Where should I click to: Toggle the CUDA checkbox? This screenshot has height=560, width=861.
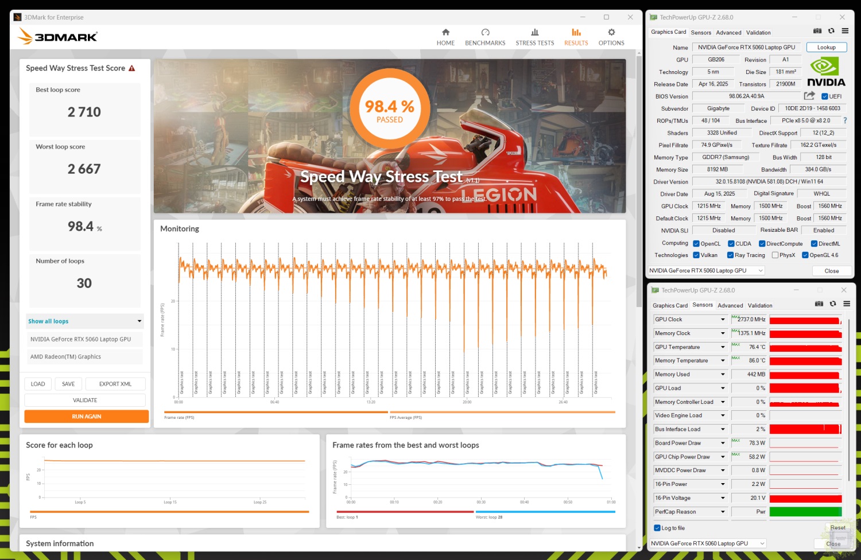(731, 244)
